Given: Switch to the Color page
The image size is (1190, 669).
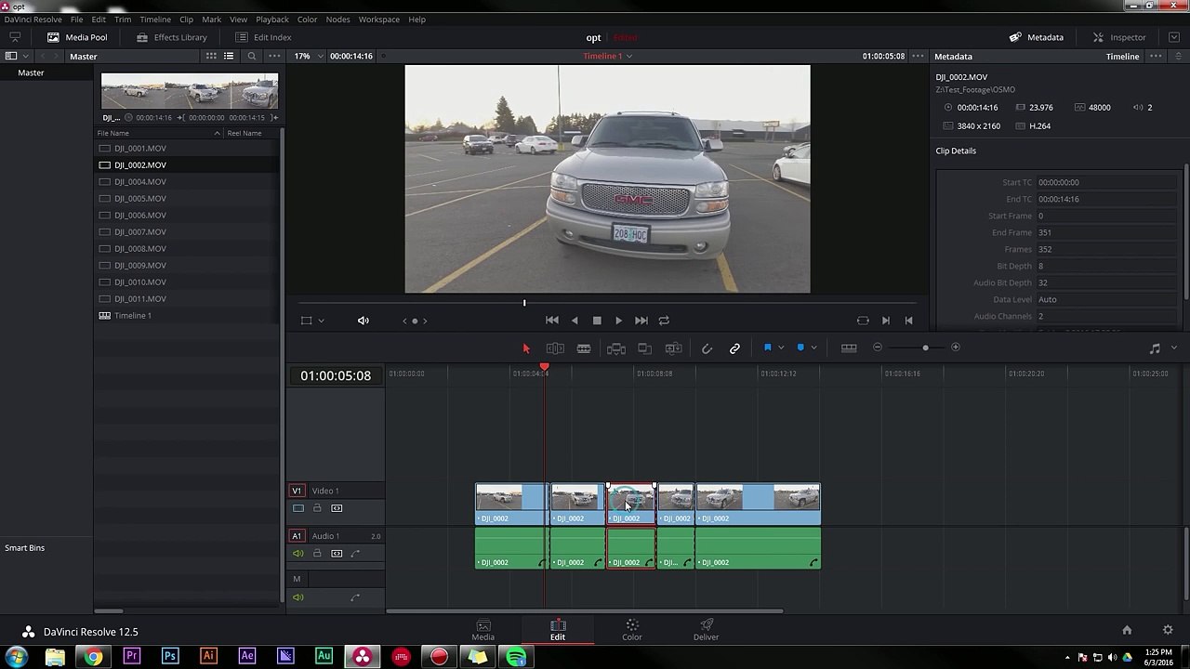Looking at the screenshot, I should point(631,629).
